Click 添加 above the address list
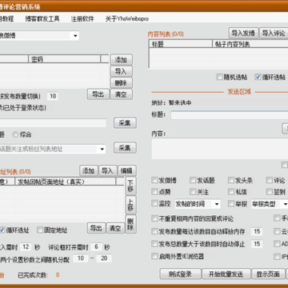 pyautogui.click(x=89, y=170)
